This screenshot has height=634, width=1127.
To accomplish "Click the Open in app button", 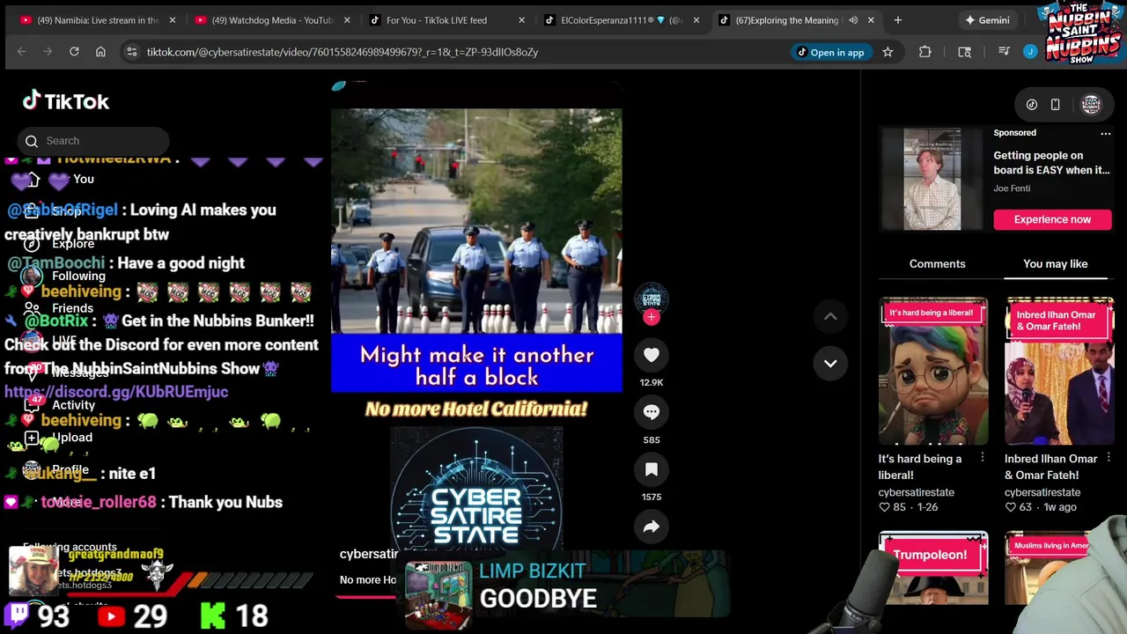I will pyautogui.click(x=829, y=52).
